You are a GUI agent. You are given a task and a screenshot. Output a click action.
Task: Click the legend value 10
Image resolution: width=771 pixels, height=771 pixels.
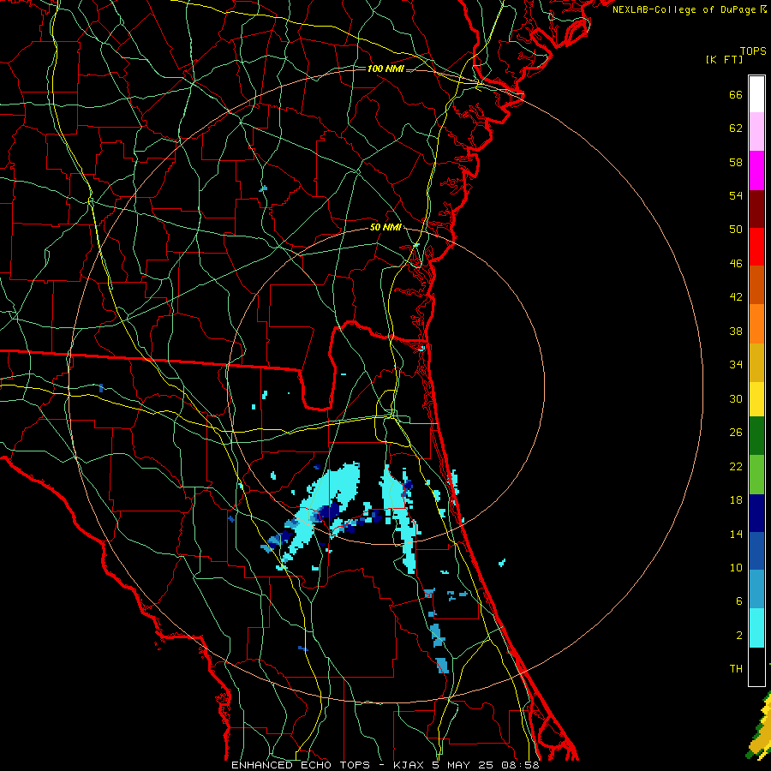736,567
